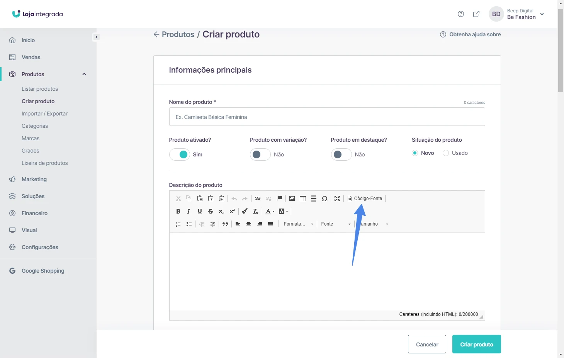The height and width of the screenshot is (358, 564).
Task: Open the 'Obtenha ajuda sobre' link
Action: point(471,34)
